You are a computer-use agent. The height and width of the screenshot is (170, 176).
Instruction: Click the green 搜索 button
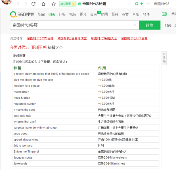[x=150, y=25]
